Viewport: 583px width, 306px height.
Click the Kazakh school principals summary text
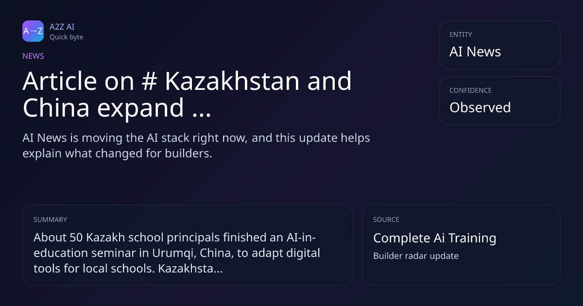coord(177,253)
